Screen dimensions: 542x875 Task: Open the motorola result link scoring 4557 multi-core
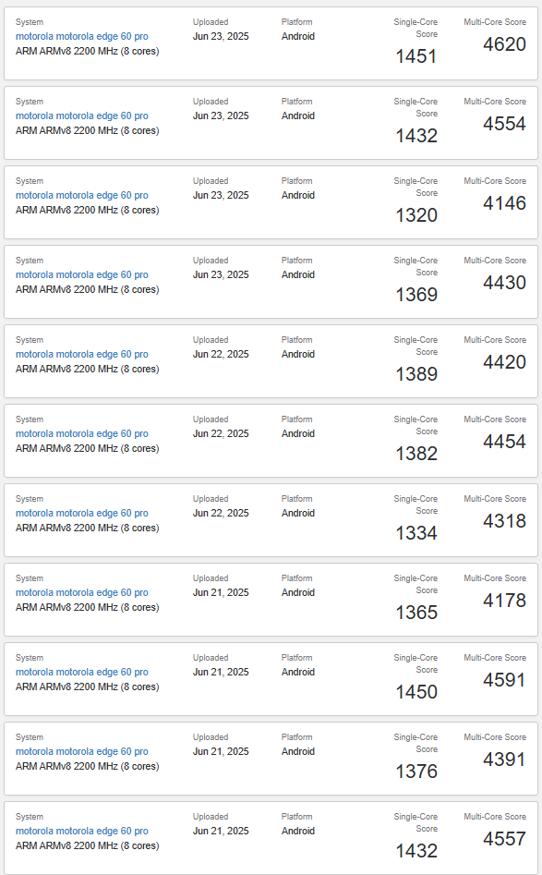tap(82, 831)
